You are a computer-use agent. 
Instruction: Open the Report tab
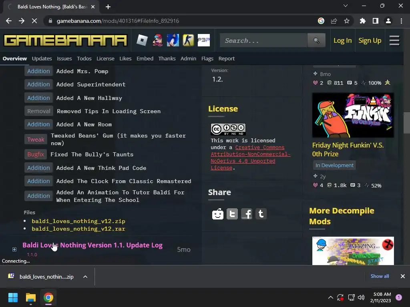pos(227,58)
